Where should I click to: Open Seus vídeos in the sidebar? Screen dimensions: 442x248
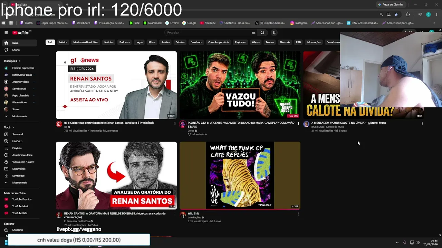pos(19,169)
